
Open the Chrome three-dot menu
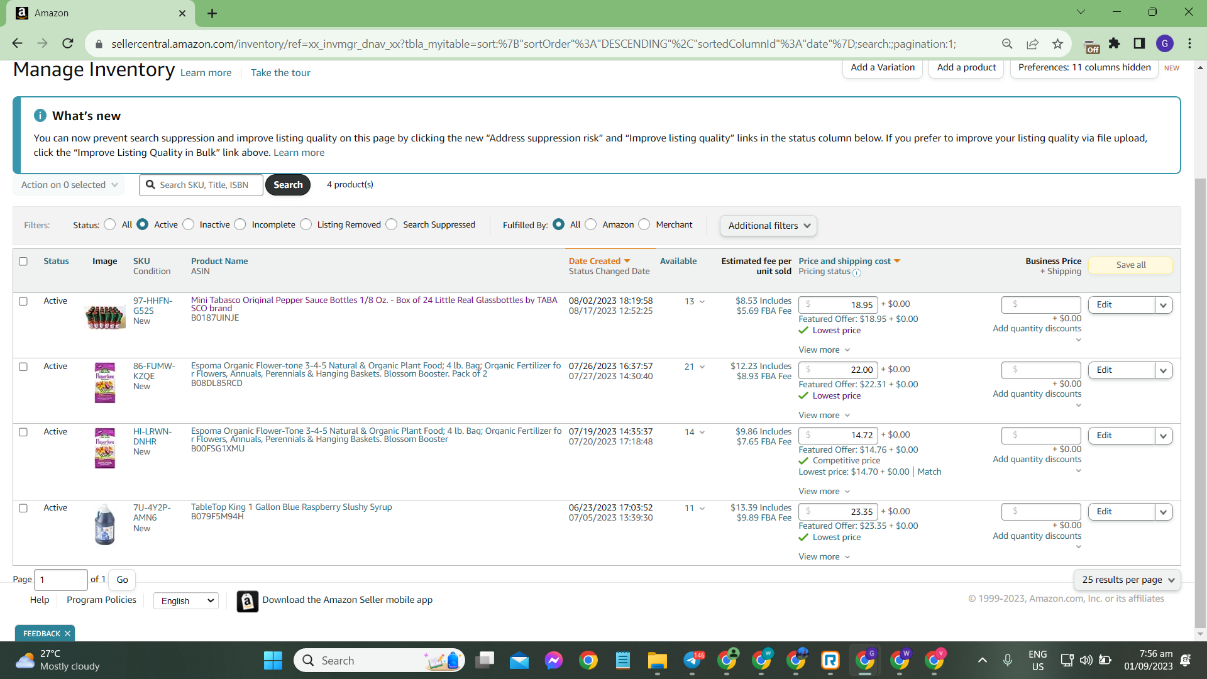(1189, 43)
